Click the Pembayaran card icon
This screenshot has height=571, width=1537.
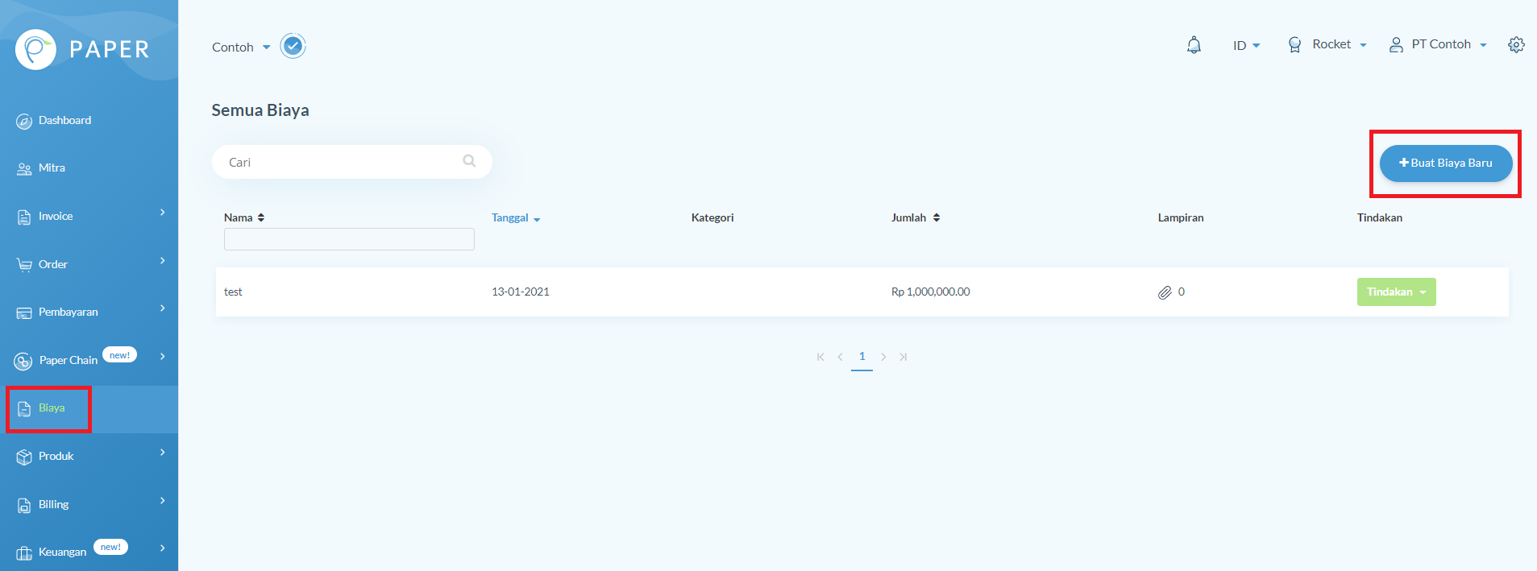24,312
